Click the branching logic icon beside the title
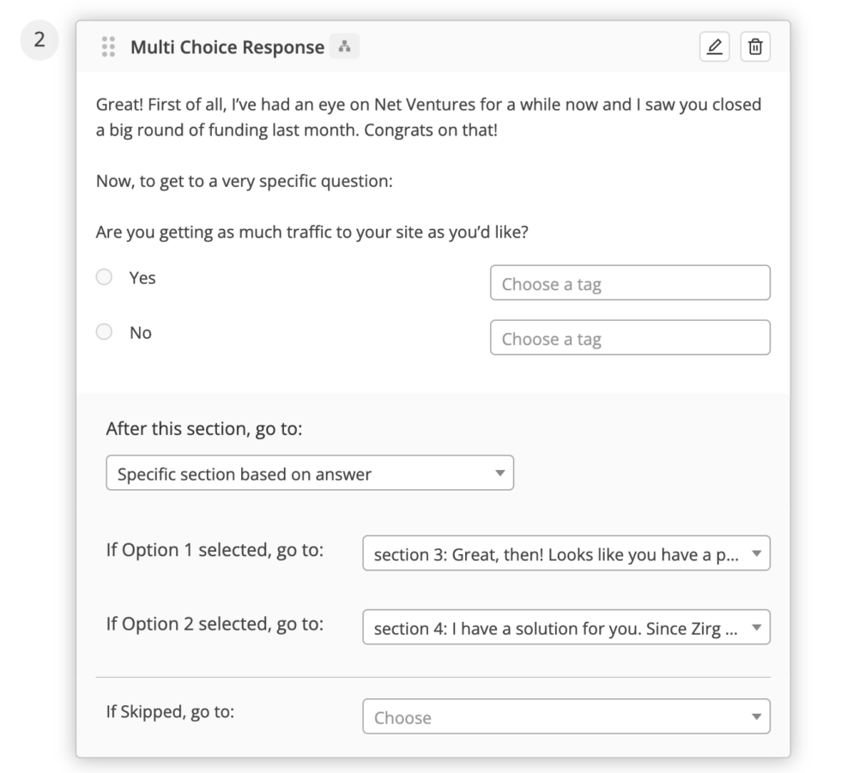Viewport: 841px width, 773px height. 344,47
